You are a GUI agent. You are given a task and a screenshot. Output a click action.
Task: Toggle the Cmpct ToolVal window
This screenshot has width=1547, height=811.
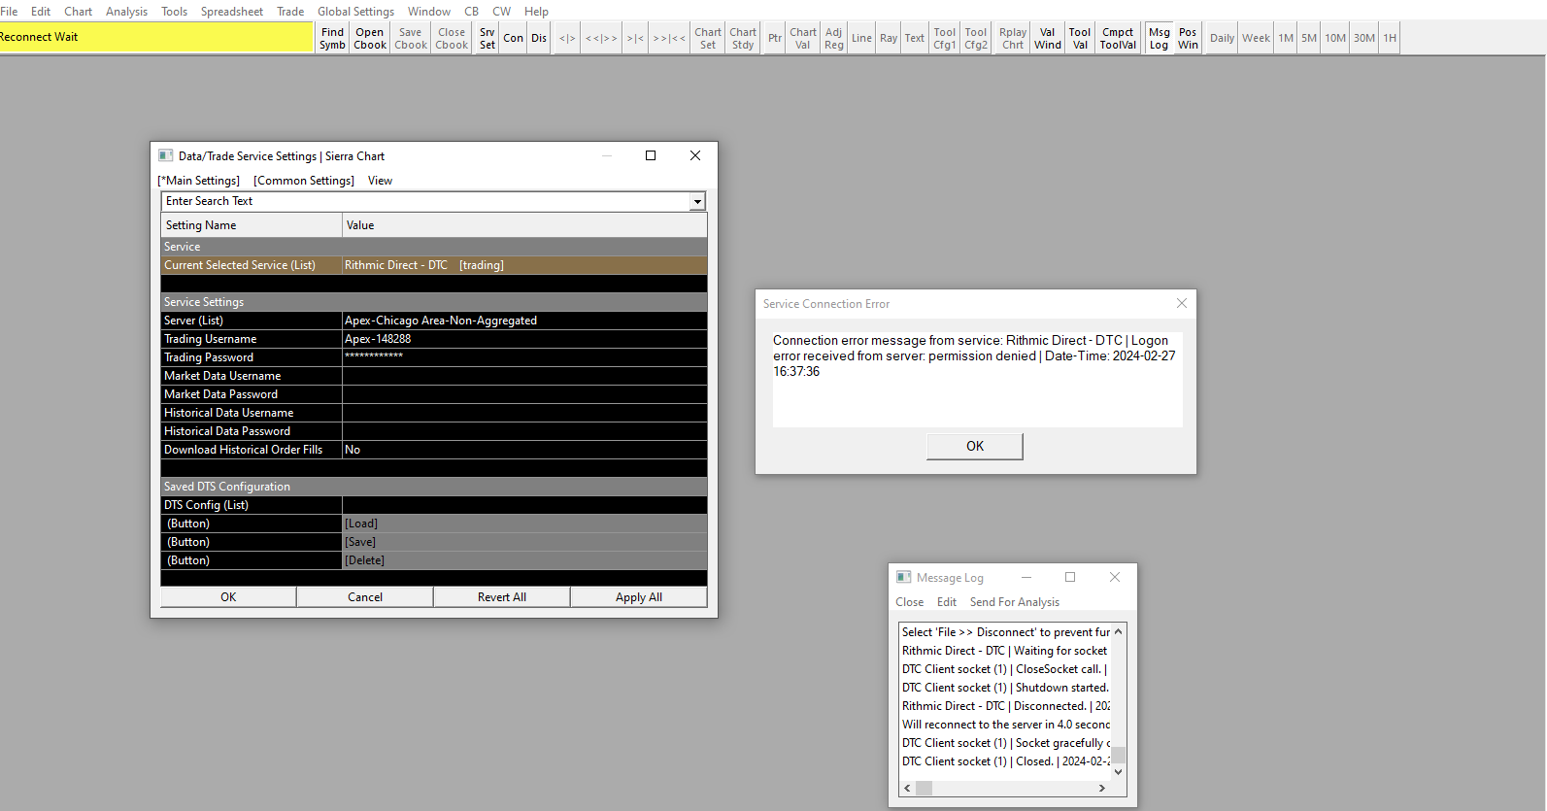(1118, 38)
